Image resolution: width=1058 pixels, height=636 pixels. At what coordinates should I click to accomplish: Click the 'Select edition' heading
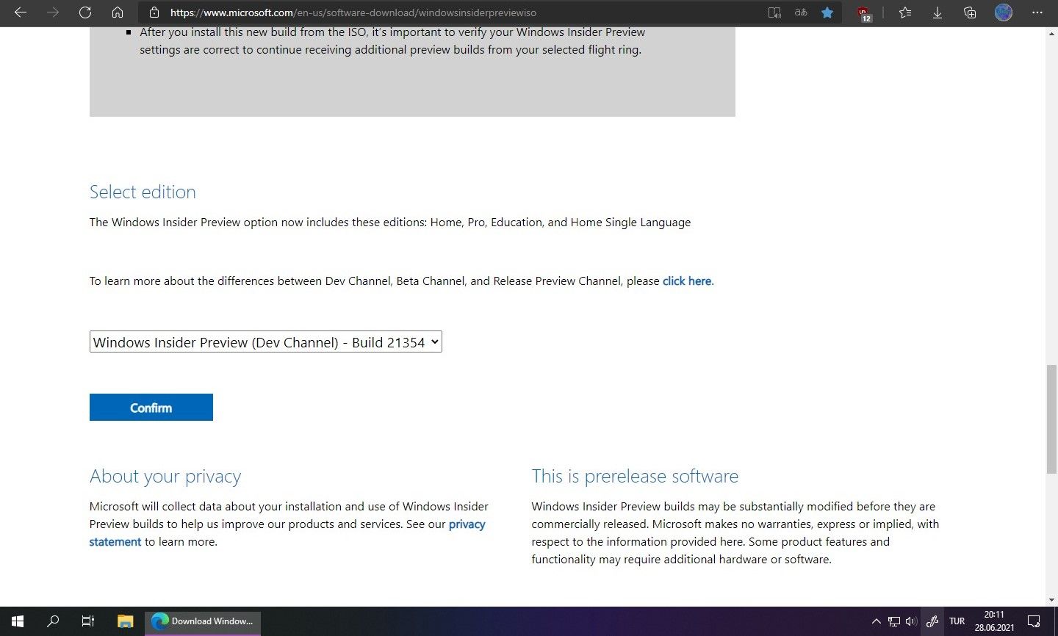pyautogui.click(x=143, y=192)
